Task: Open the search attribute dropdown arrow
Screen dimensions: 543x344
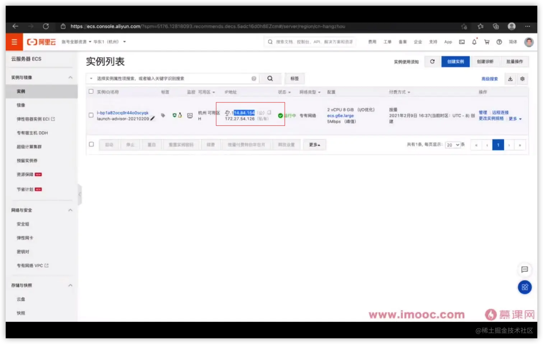Action: point(91,78)
